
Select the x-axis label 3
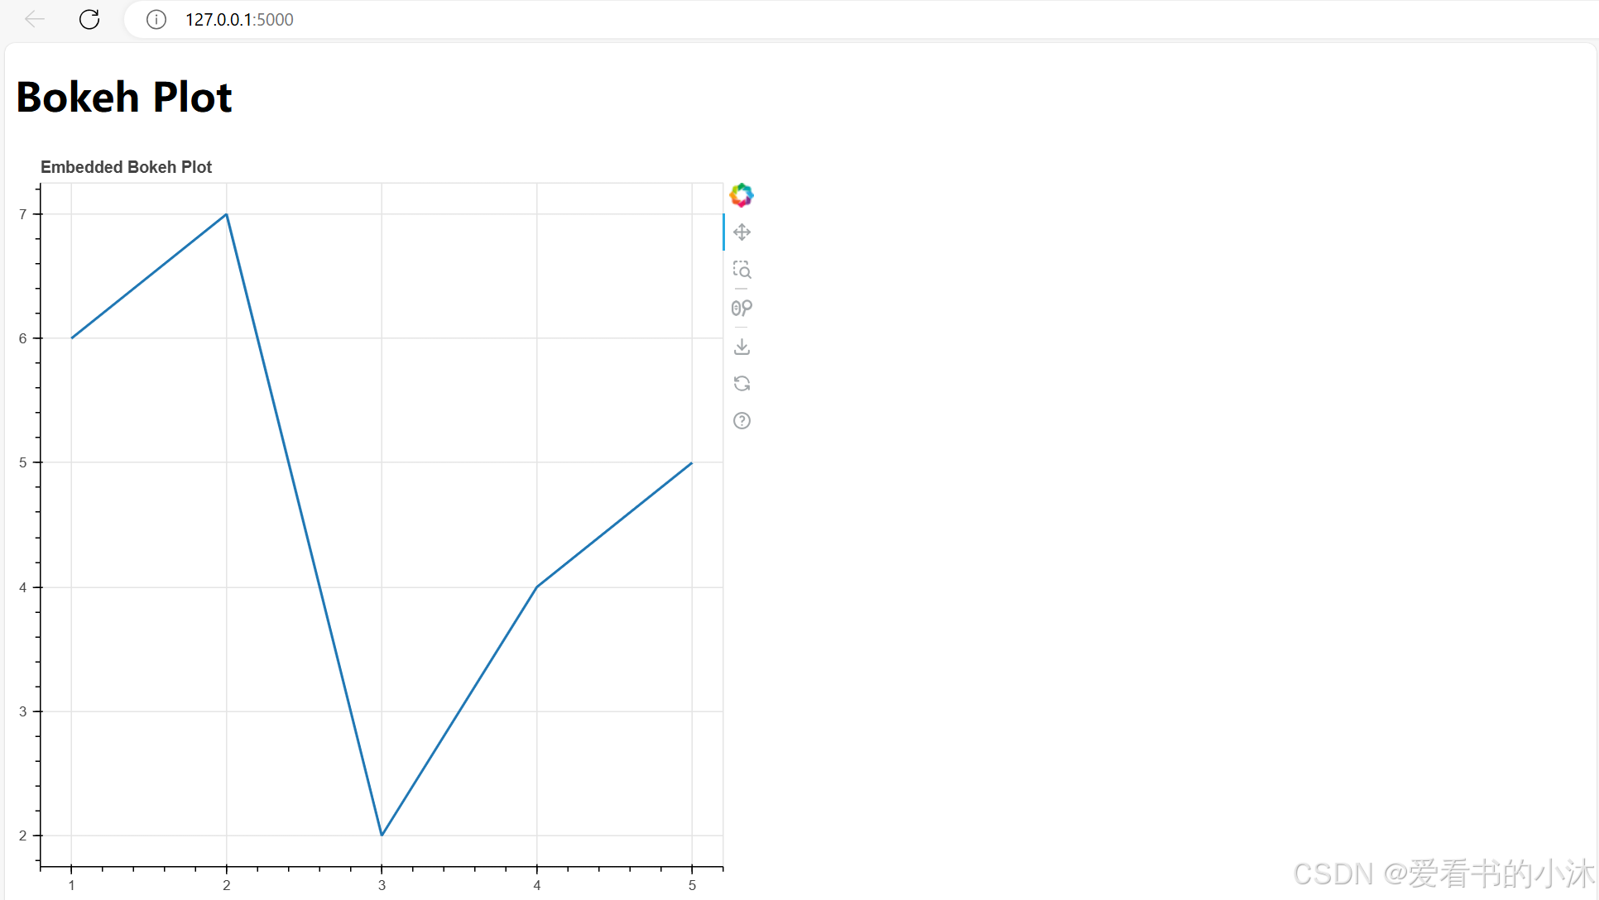(x=382, y=885)
